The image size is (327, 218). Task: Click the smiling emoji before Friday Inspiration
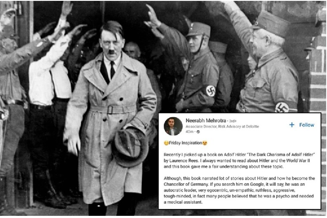point(166,143)
